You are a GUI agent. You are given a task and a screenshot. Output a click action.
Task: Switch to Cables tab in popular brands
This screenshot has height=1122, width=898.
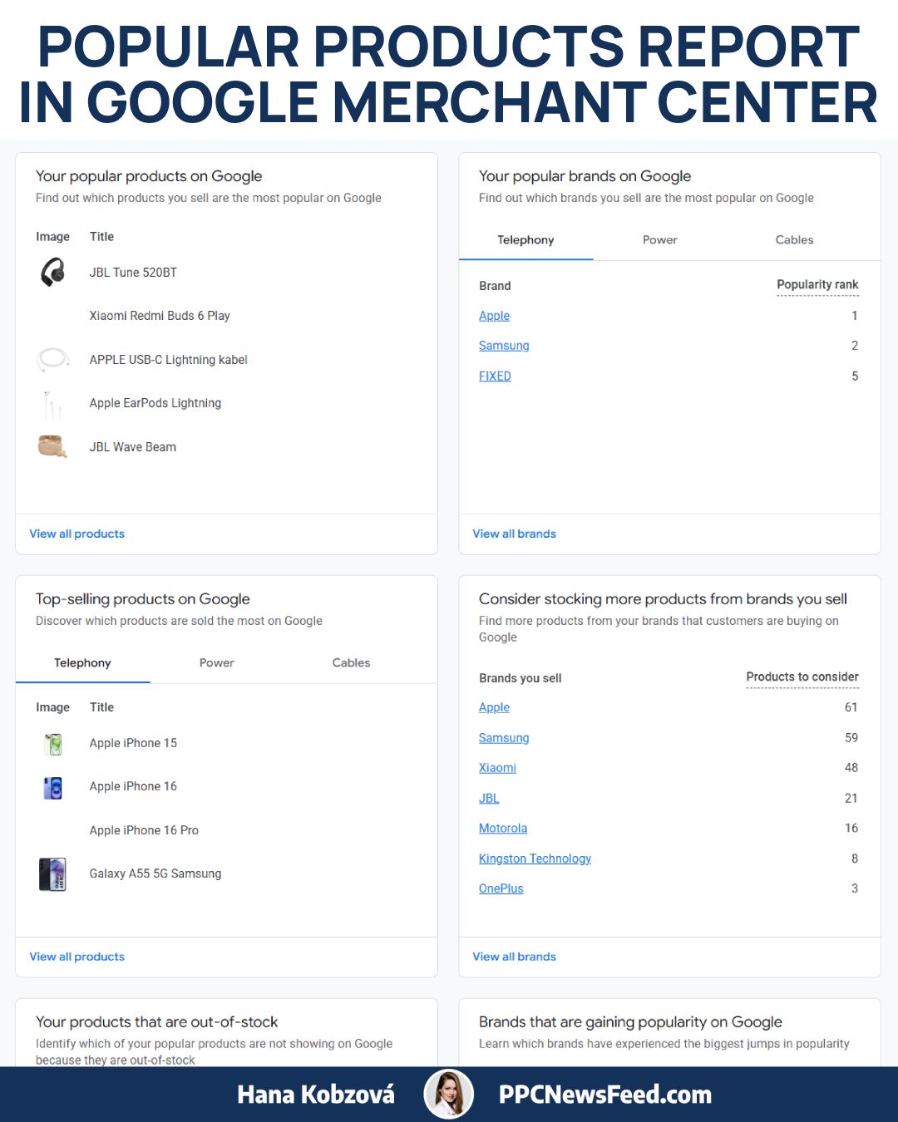coord(794,240)
